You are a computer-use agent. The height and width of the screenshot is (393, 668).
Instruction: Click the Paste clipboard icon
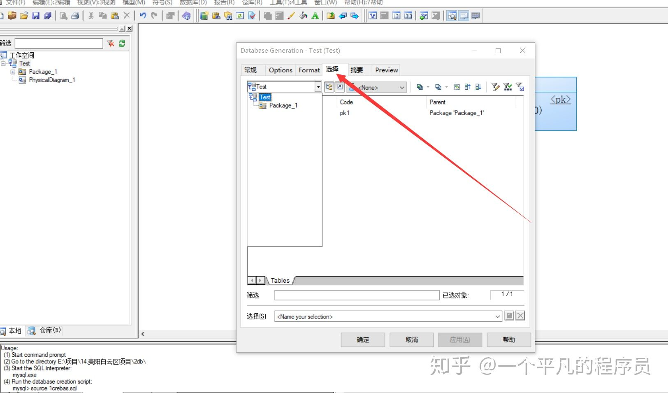pos(115,16)
